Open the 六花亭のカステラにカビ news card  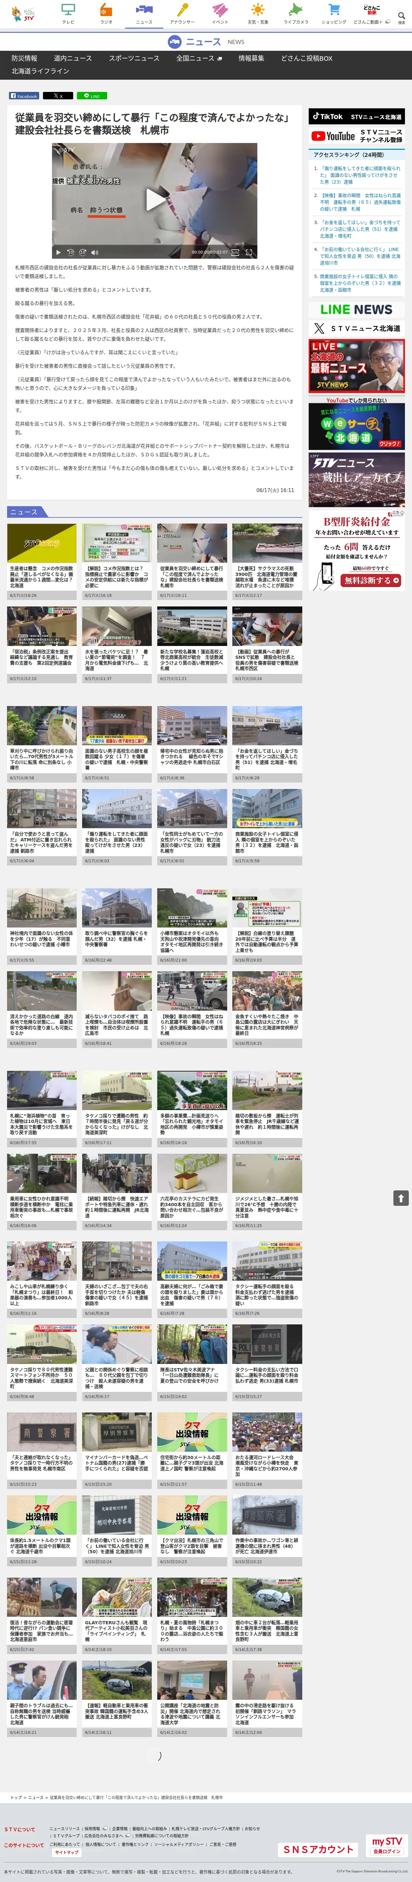(192, 1192)
